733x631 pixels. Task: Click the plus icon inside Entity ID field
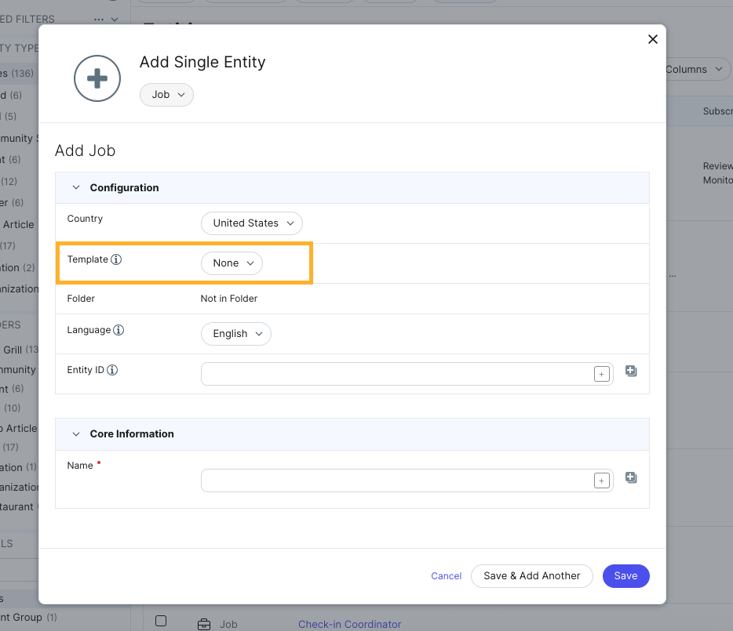point(601,374)
